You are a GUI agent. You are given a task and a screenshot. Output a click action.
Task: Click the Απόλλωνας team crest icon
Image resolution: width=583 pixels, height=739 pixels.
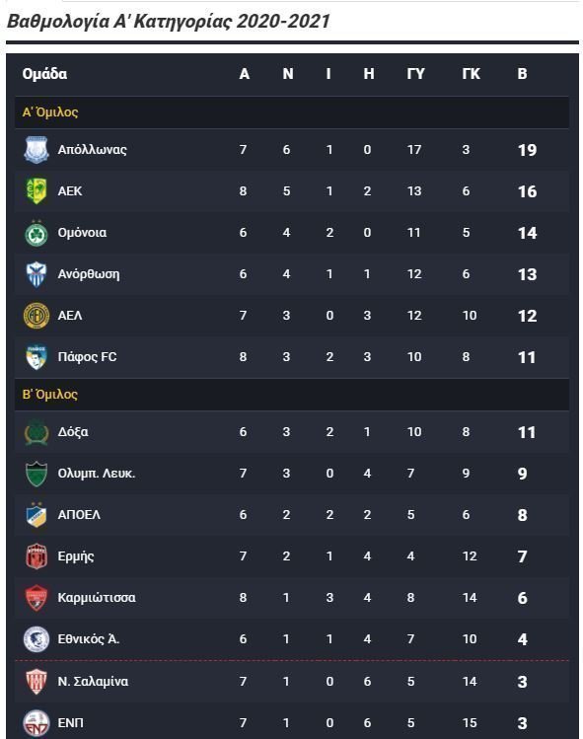(x=36, y=150)
